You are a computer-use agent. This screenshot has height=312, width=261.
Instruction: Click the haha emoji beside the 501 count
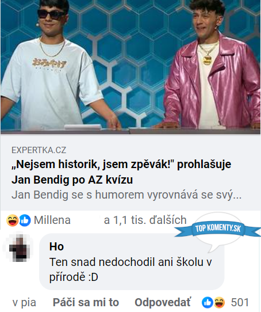coord(219,302)
